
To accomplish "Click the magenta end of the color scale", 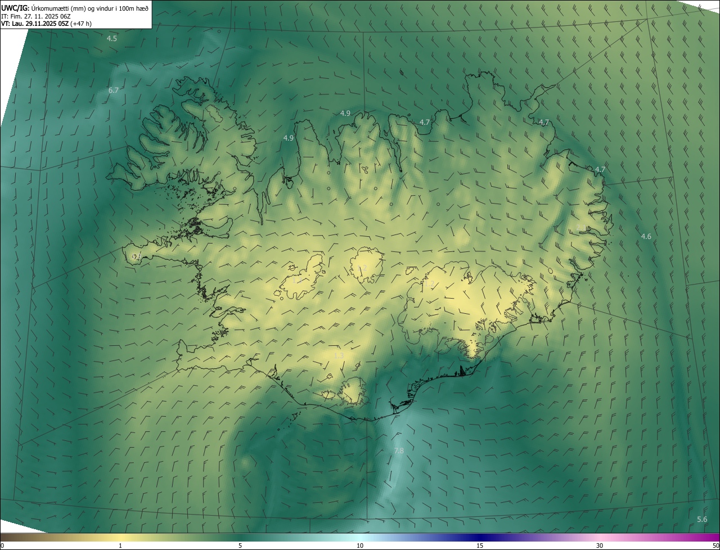I will [709, 538].
